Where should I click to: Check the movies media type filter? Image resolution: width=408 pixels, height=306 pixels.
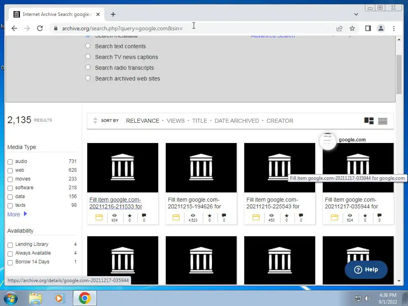tap(10, 180)
